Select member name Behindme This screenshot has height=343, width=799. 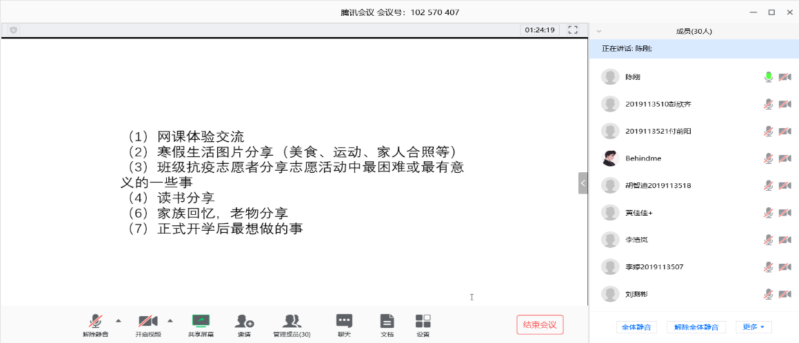643,158
